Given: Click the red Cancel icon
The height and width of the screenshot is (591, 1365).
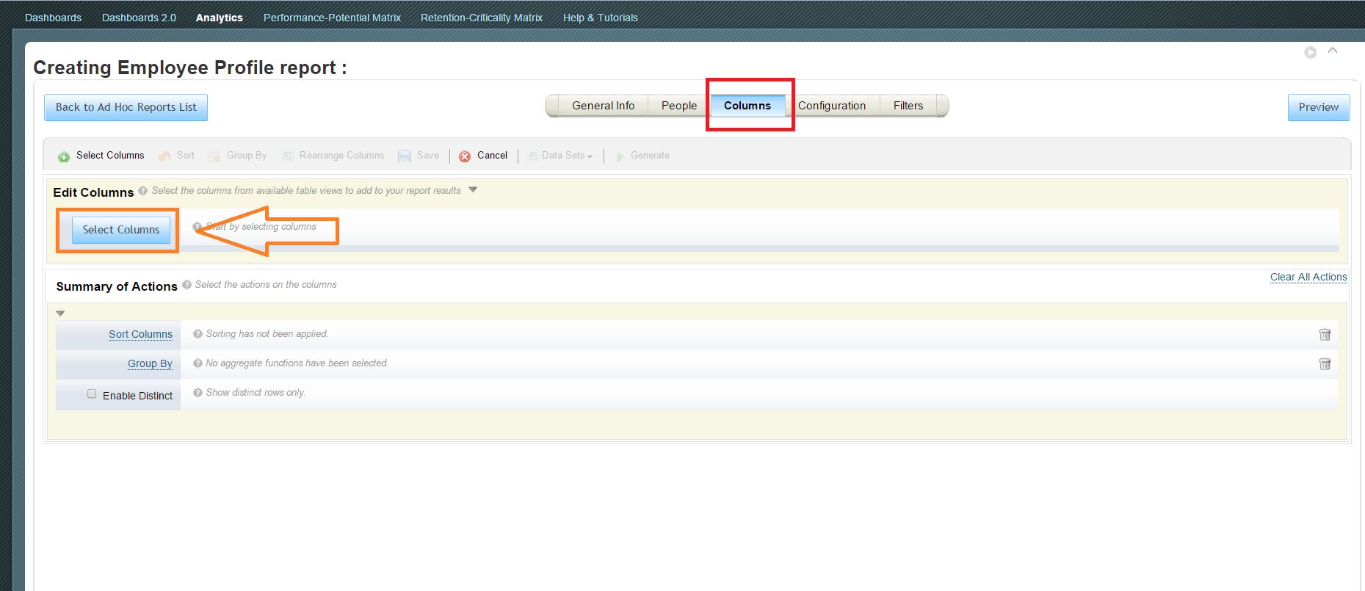Looking at the screenshot, I should point(465,156).
